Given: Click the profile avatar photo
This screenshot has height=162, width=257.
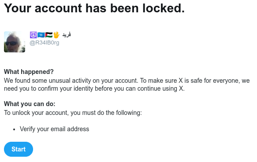Looking at the screenshot, I should (15, 42).
